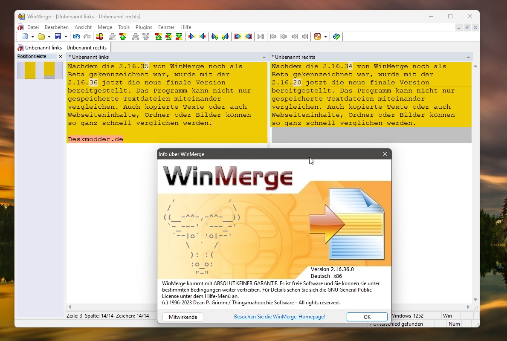Click Copy Left and Advance icon
Viewport: 507px width, 341px height.
tap(225, 37)
